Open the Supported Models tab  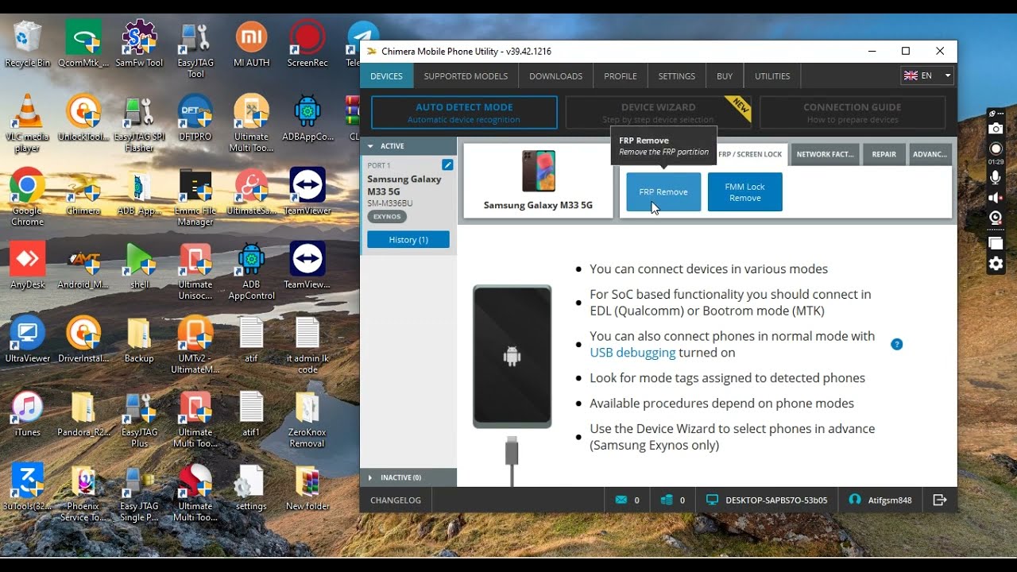point(466,76)
